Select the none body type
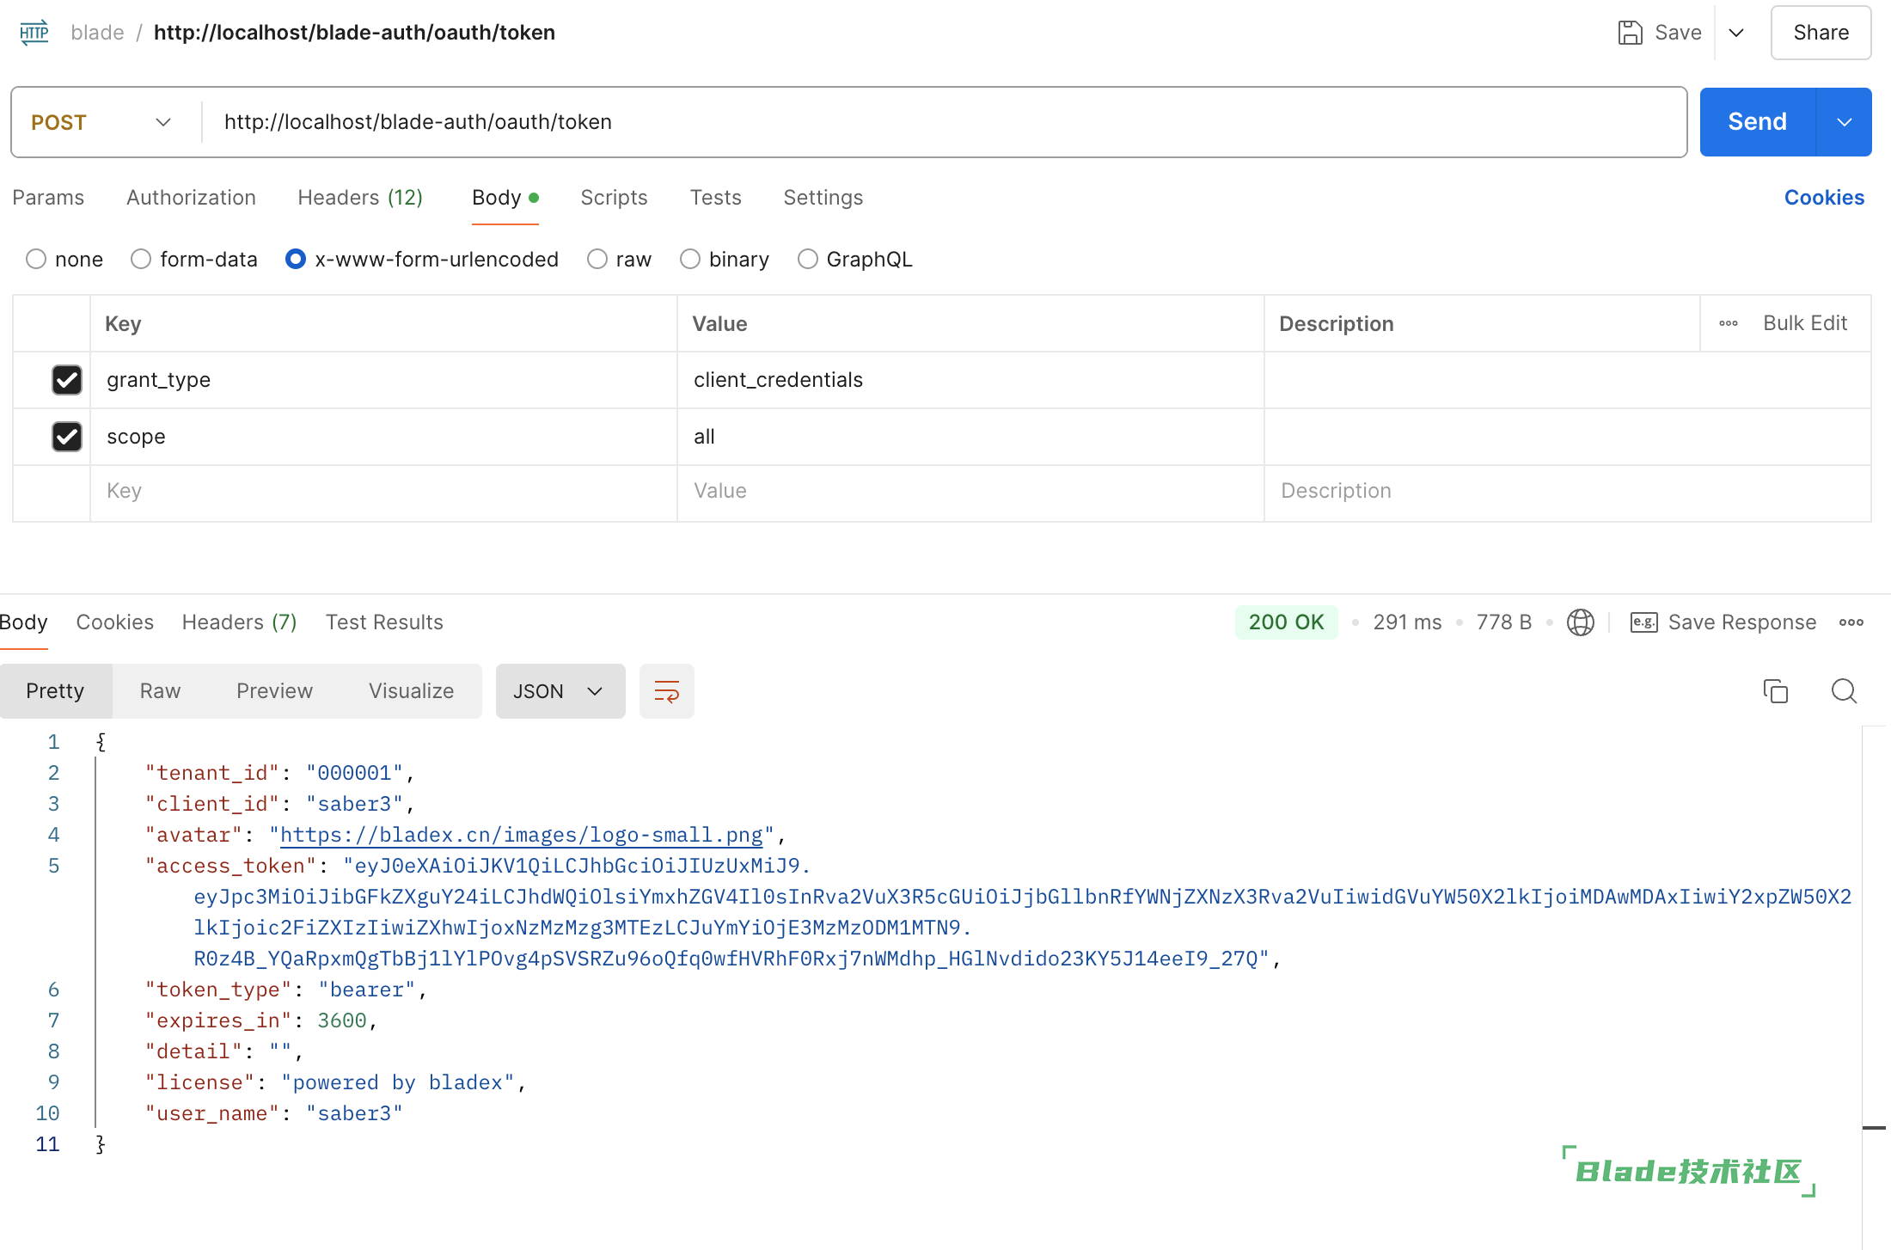The height and width of the screenshot is (1250, 1891). coord(36,259)
